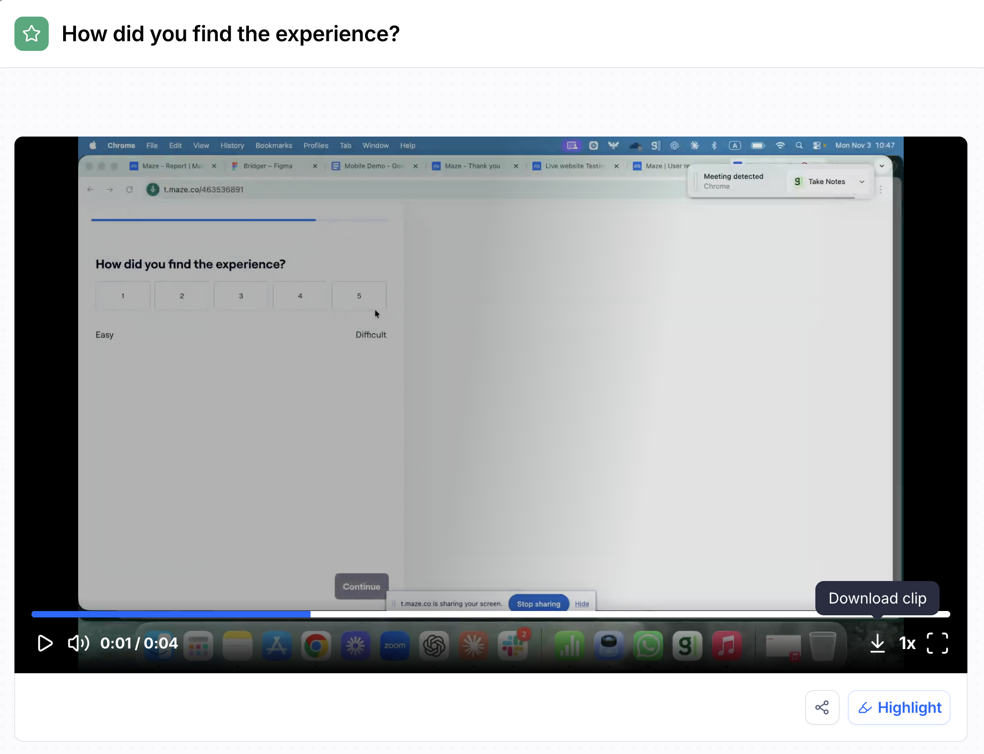The width and height of the screenshot is (984, 754).
Task: Open the History menu in the menu bar
Action: [232, 146]
